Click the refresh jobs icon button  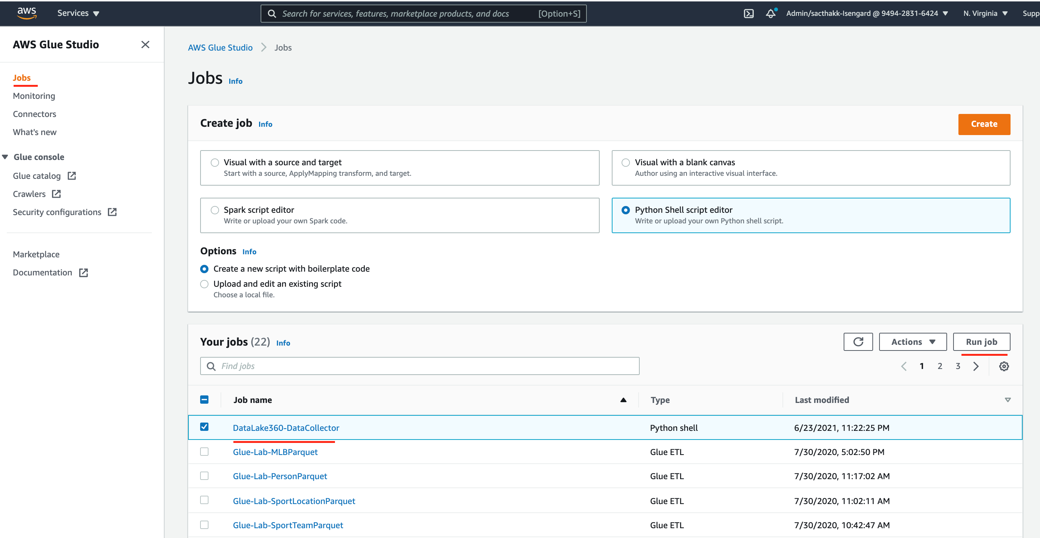pyautogui.click(x=858, y=341)
